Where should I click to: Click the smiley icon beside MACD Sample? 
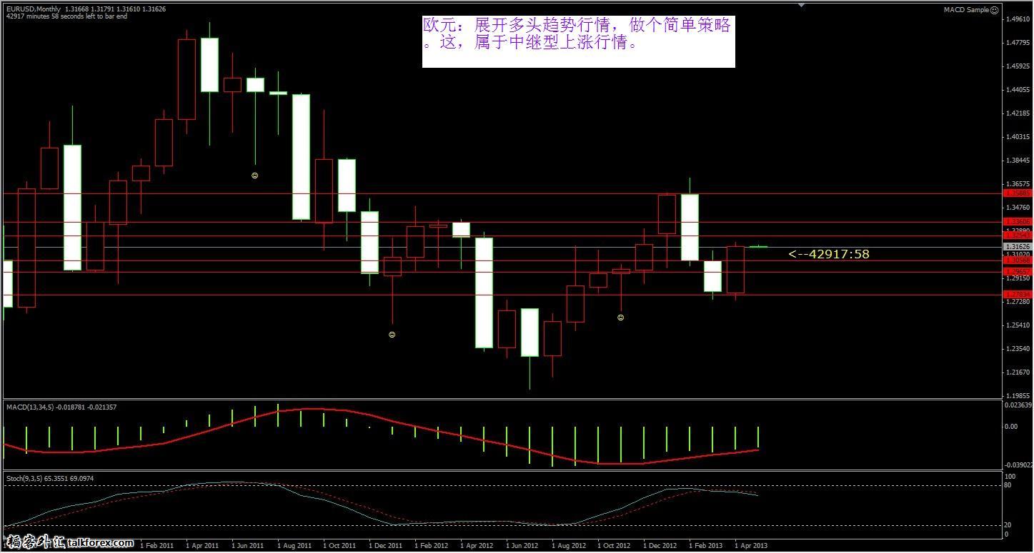(995, 10)
